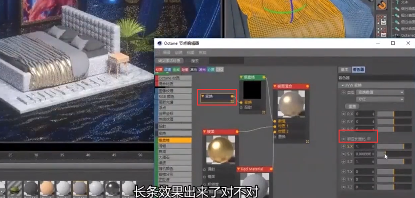
Task: Toggle the S.Y animation dot
Action: (x=343, y=154)
